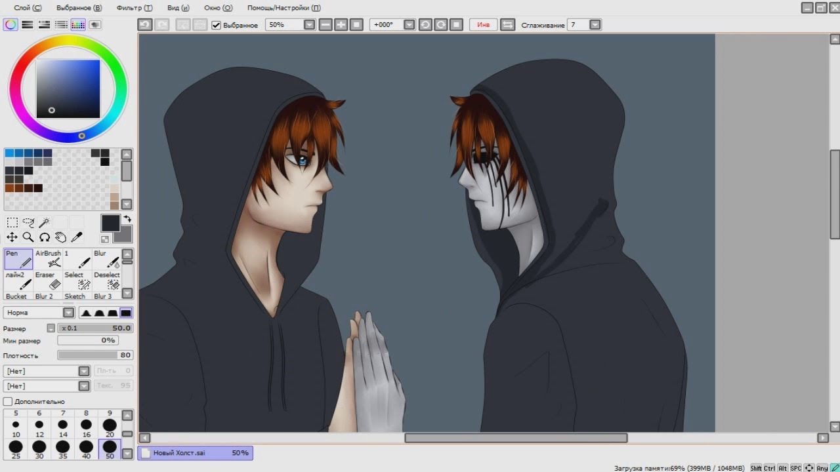Open the Слой (C) menu
840x472 pixels.
[28, 8]
